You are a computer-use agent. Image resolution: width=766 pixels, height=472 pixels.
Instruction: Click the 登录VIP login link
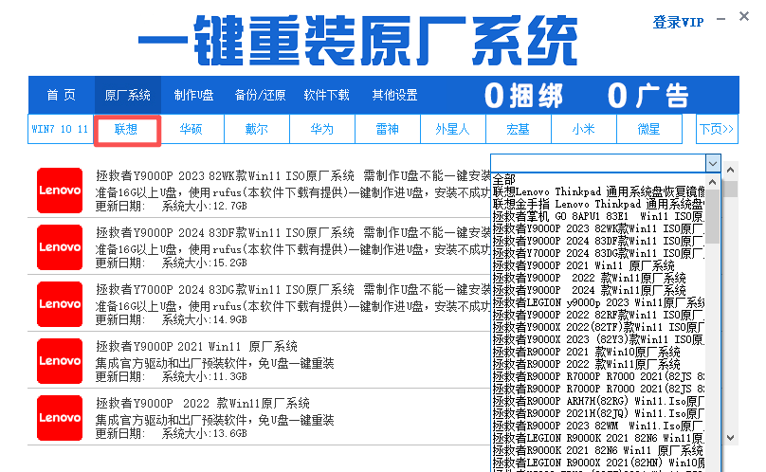(678, 22)
